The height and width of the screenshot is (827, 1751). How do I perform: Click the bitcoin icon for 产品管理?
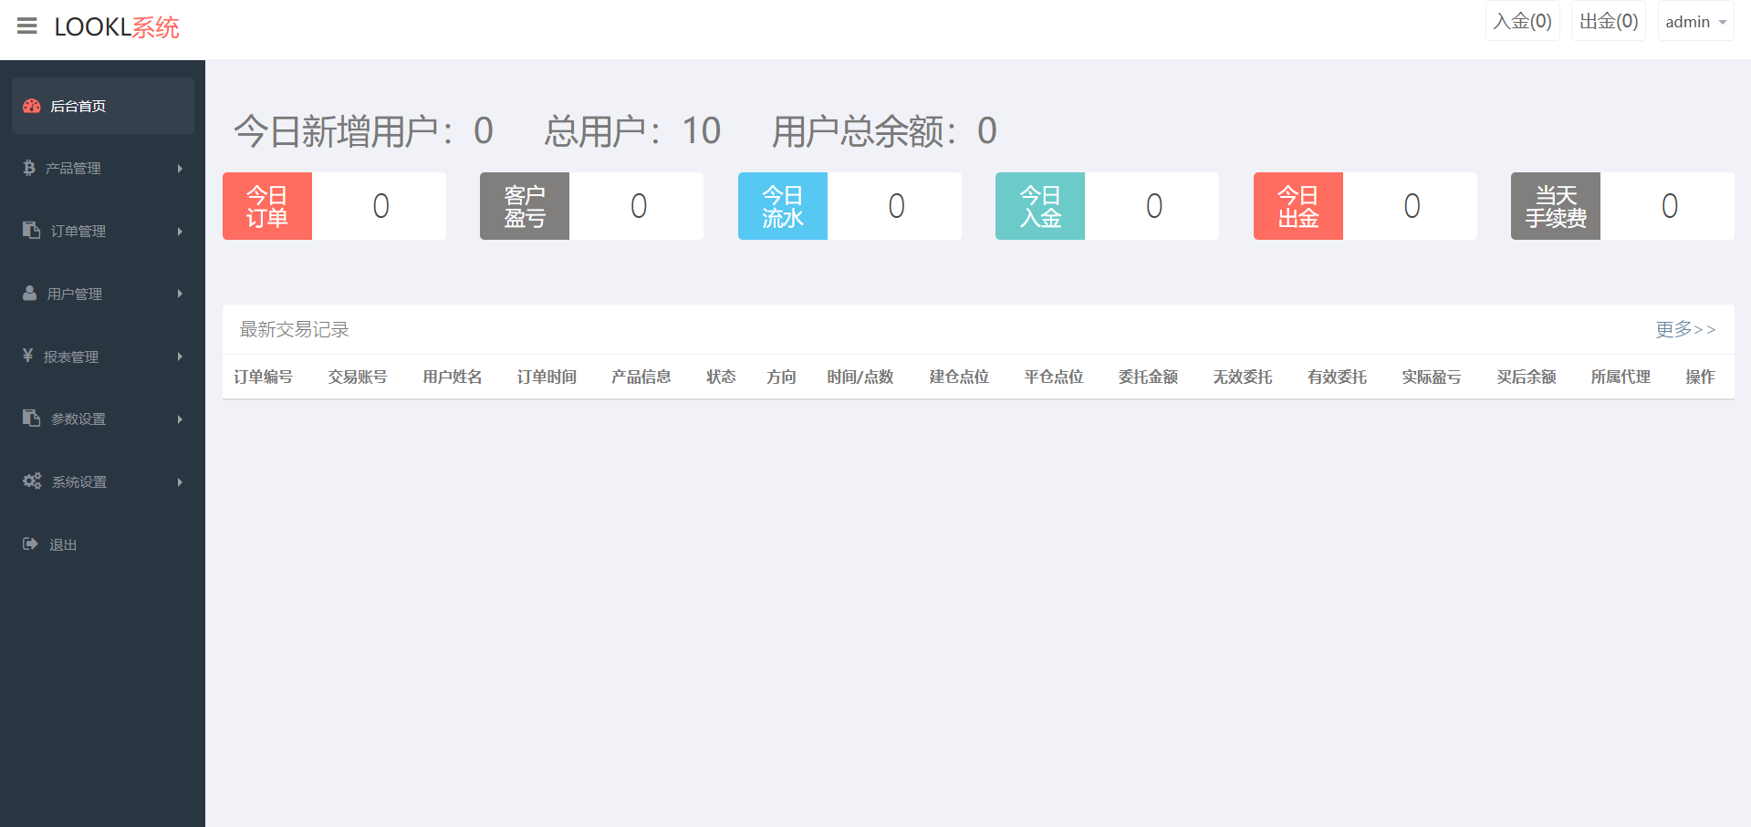click(x=29, y=168)
